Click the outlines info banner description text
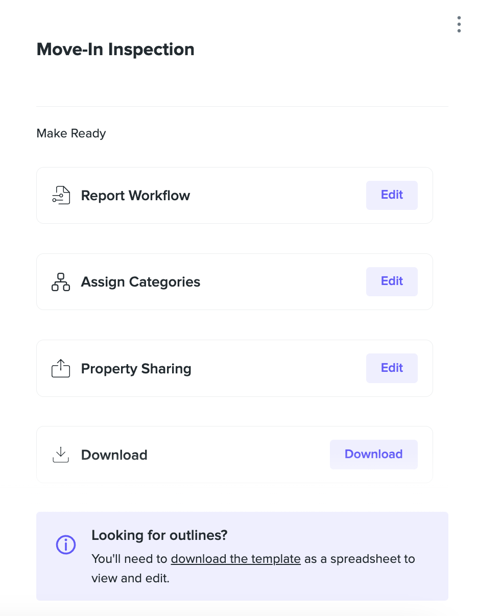This screenshot has height=616, width=477. [x=253, y=568]
